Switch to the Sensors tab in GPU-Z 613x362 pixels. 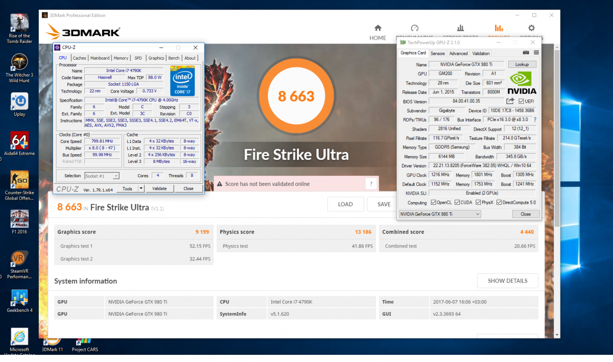click(437, 53)
